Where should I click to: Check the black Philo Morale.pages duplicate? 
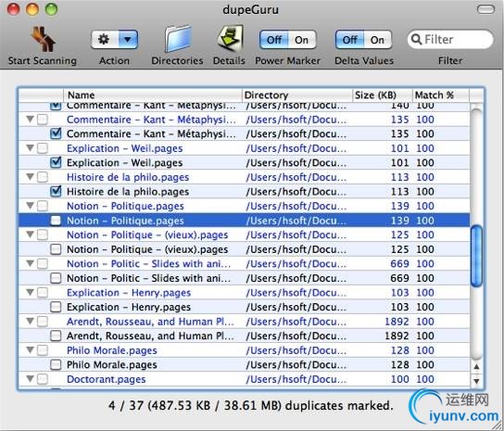(56, 365)
